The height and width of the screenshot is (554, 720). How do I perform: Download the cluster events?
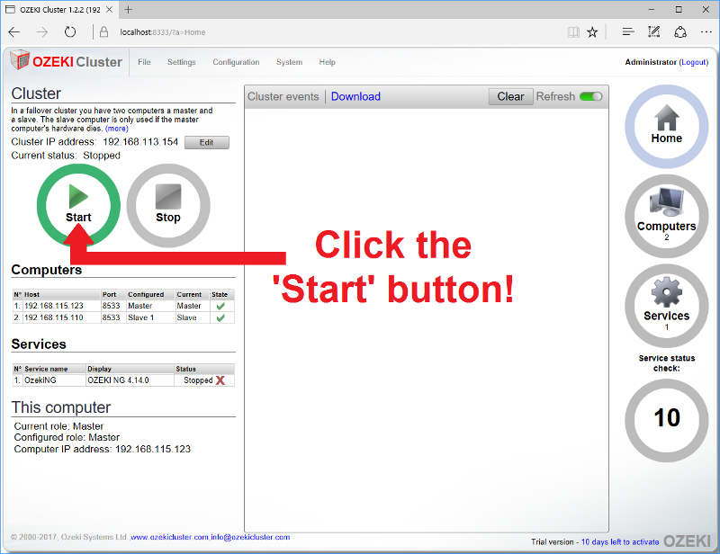(355, 96)
